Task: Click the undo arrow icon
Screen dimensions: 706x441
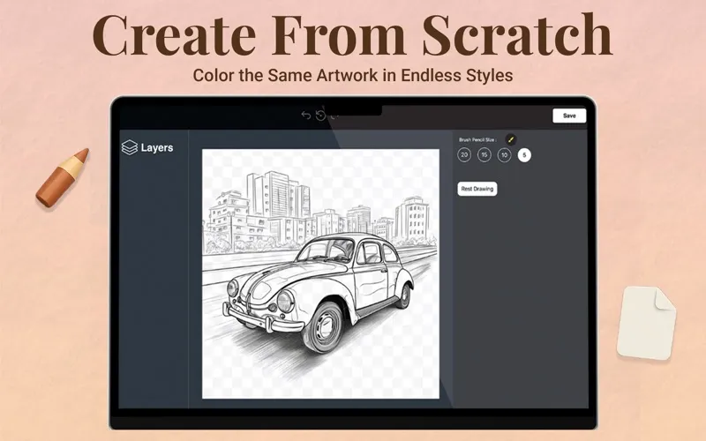Action: click(306, 116)
